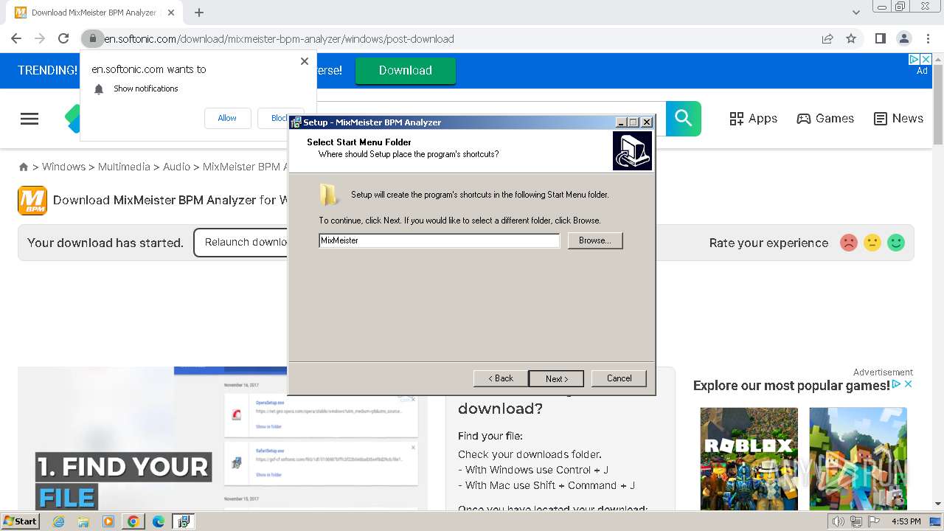The height and width of the screenshot is (531, 944).
Task: Open Chrome three-dot menu
Action: (x=928, y=38)
